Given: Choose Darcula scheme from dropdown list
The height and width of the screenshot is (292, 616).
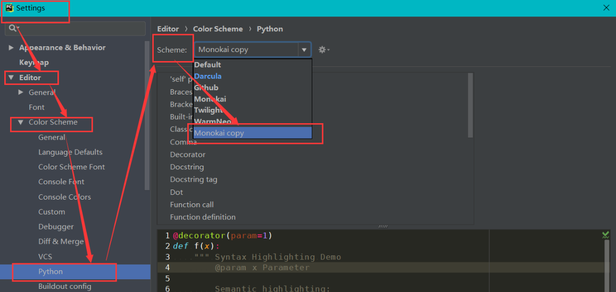Looking at the screenshot, I should point(253,76).
